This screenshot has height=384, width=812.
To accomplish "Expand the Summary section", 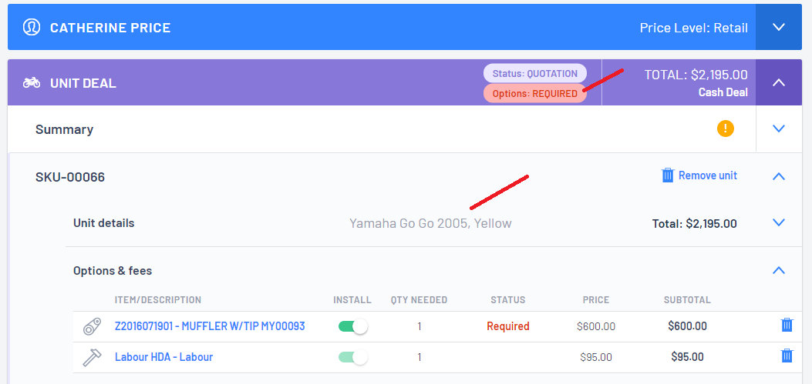I will 779,129.
